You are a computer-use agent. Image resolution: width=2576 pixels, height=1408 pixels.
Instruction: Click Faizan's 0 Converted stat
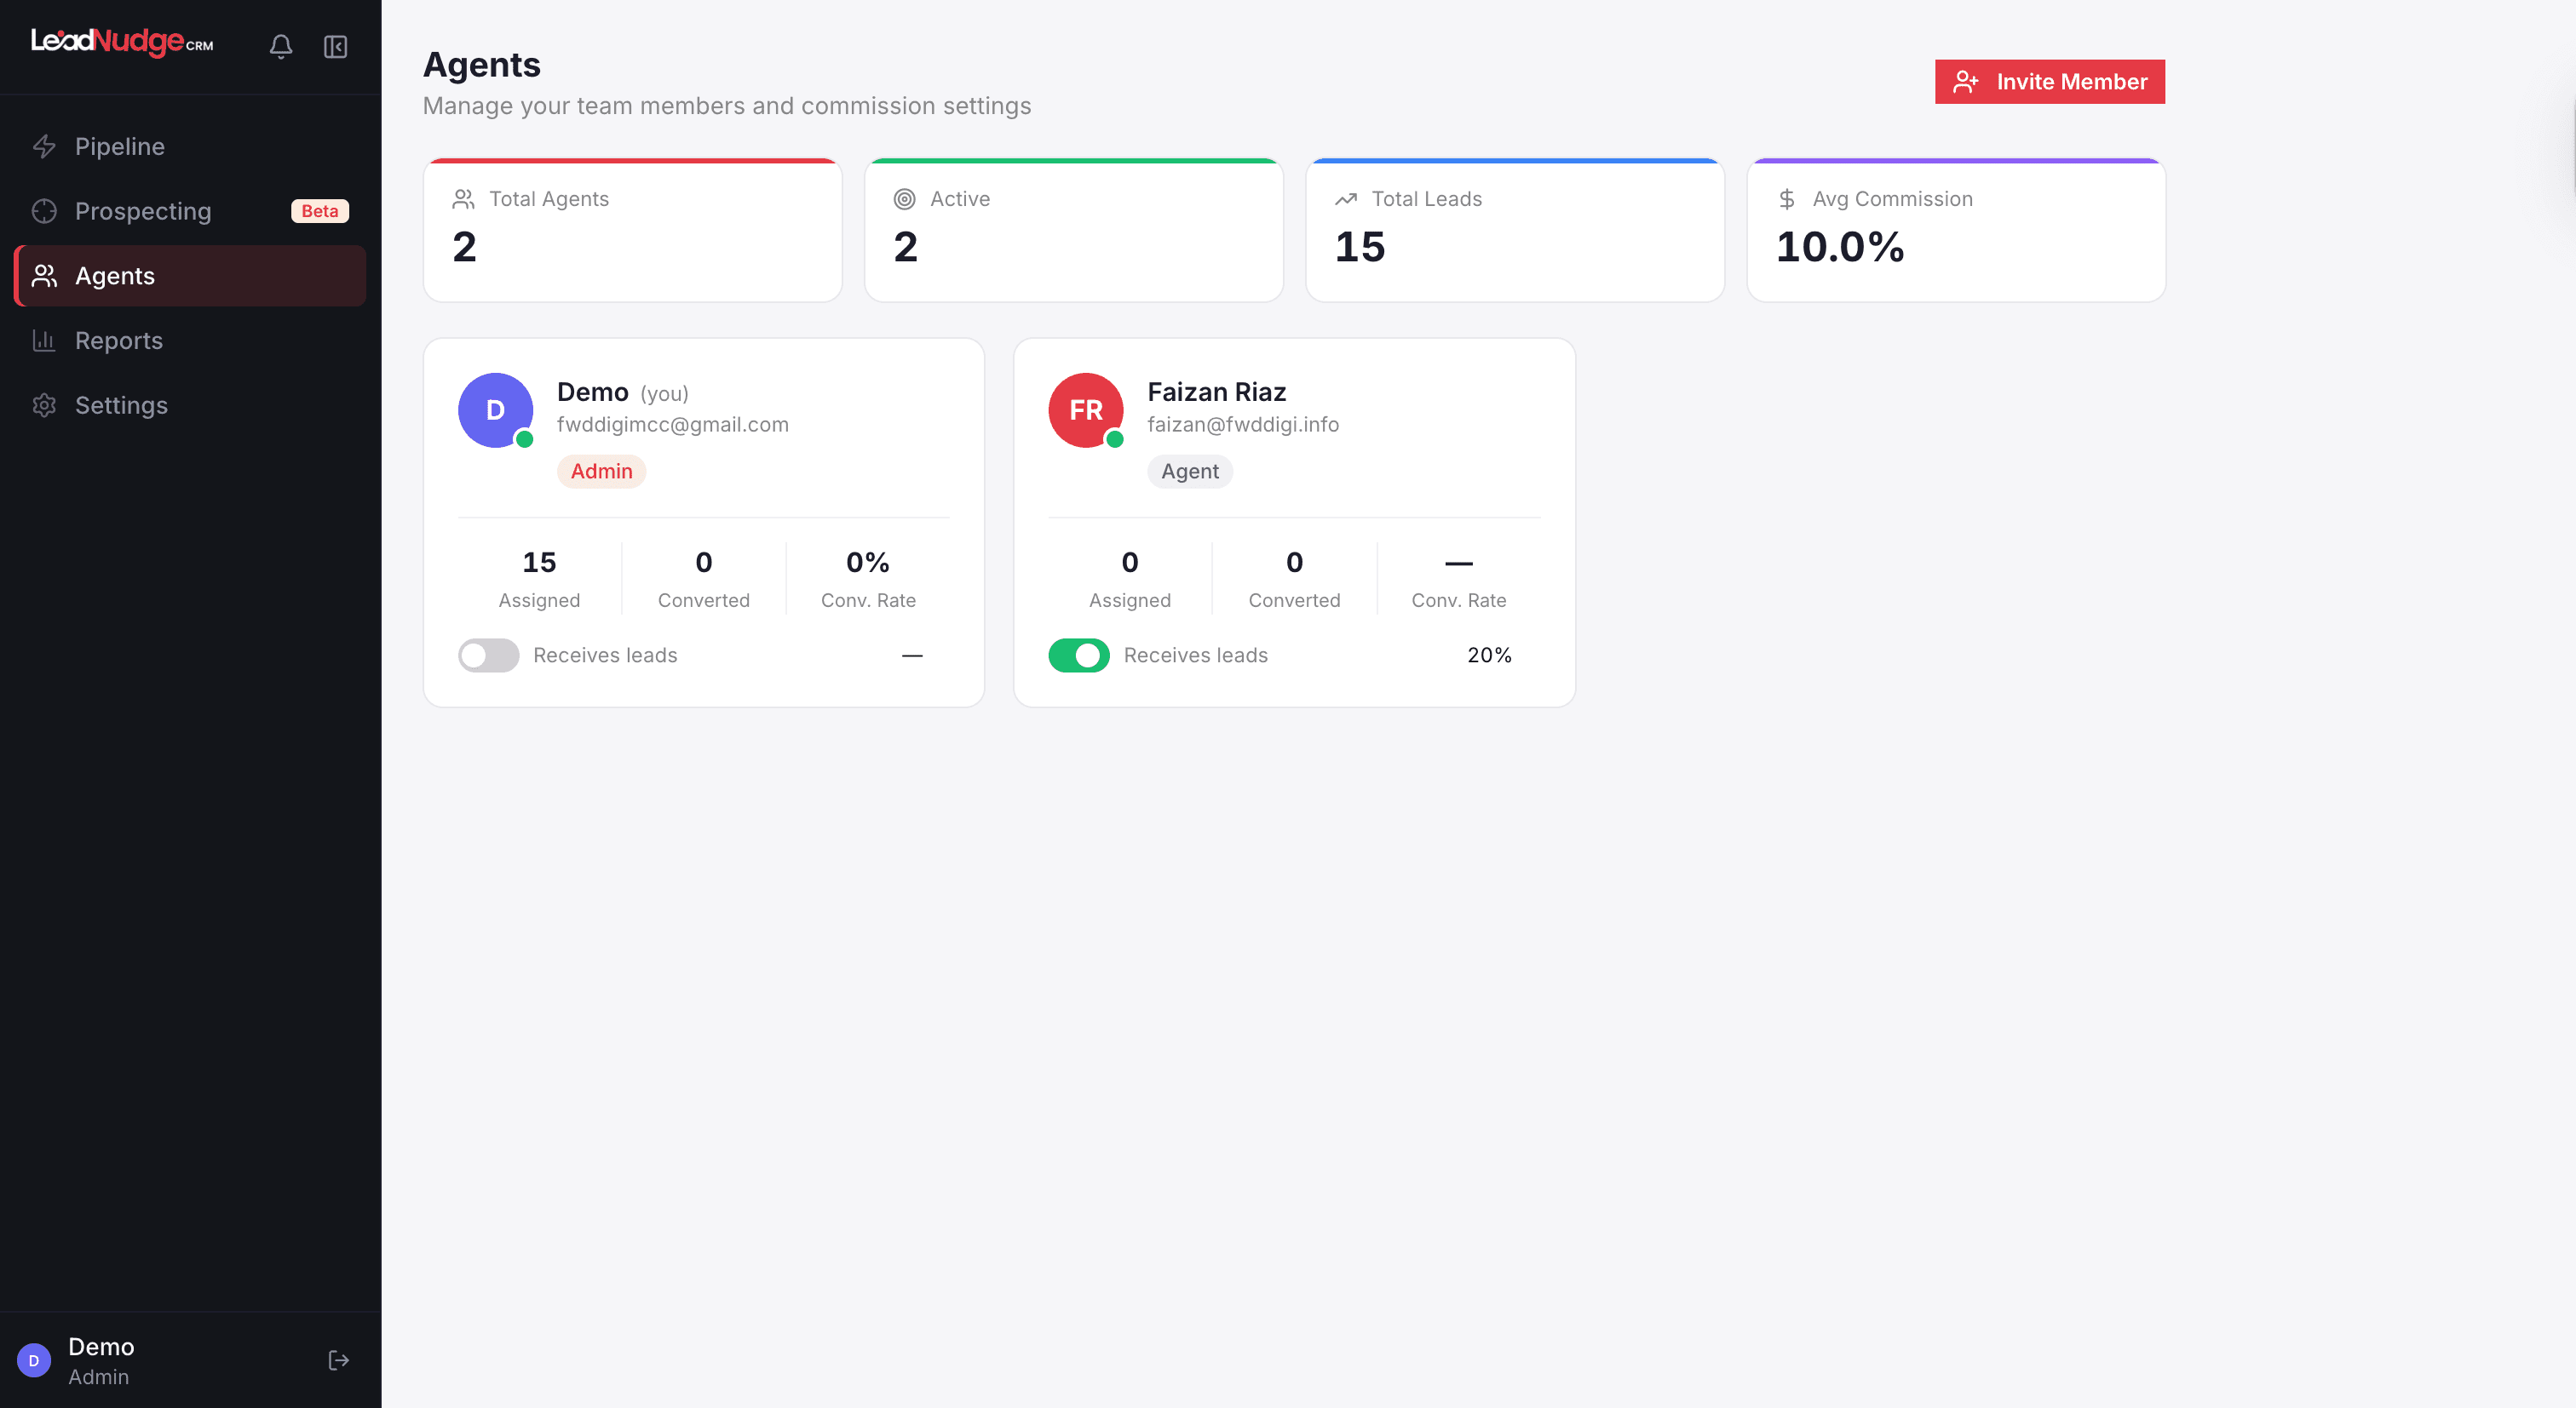point(1295,579)
